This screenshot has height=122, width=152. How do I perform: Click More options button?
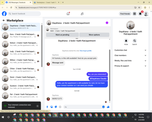coord(94,35)
